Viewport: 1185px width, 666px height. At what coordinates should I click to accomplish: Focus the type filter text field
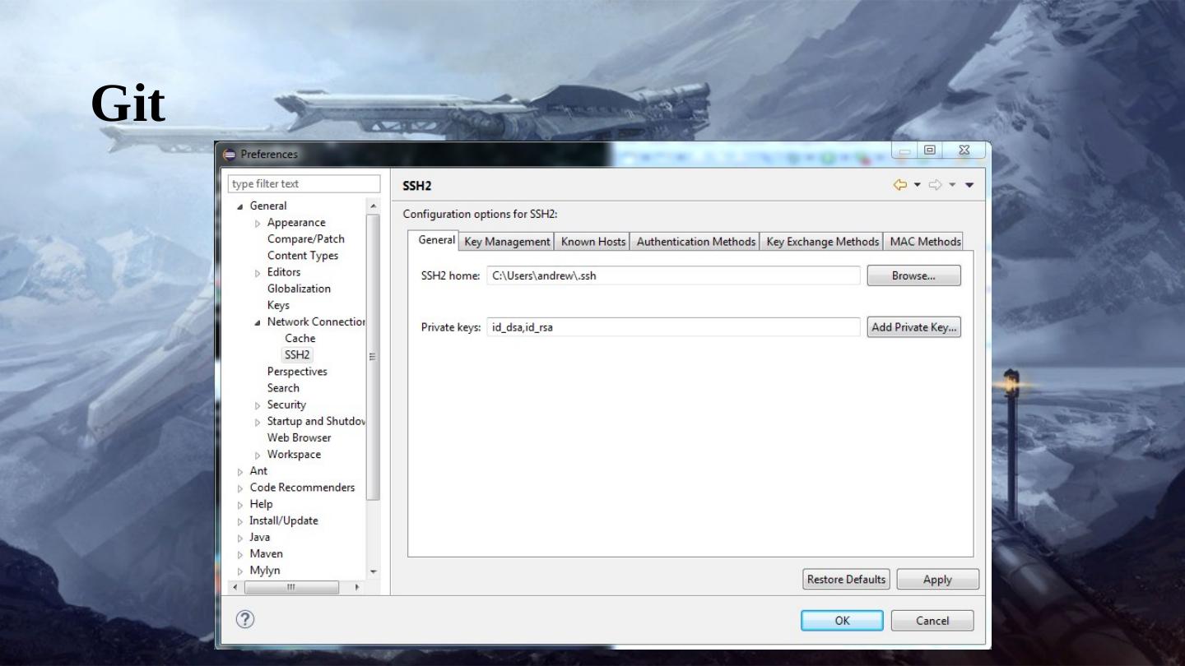tap(304, 184)
